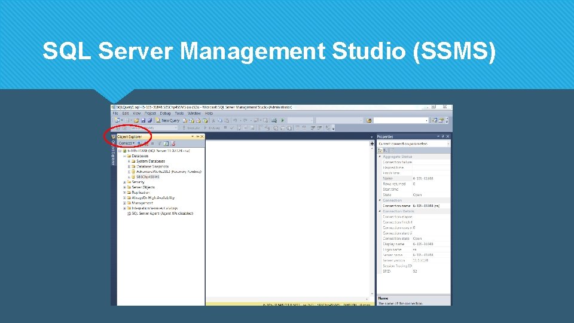Collapse the server root node in tree
This screenshot has width=574, height=323.
(120, 151)
